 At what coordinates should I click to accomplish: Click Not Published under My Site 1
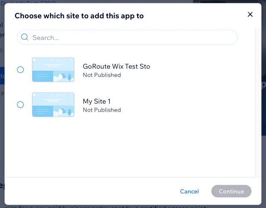point(102,110)
